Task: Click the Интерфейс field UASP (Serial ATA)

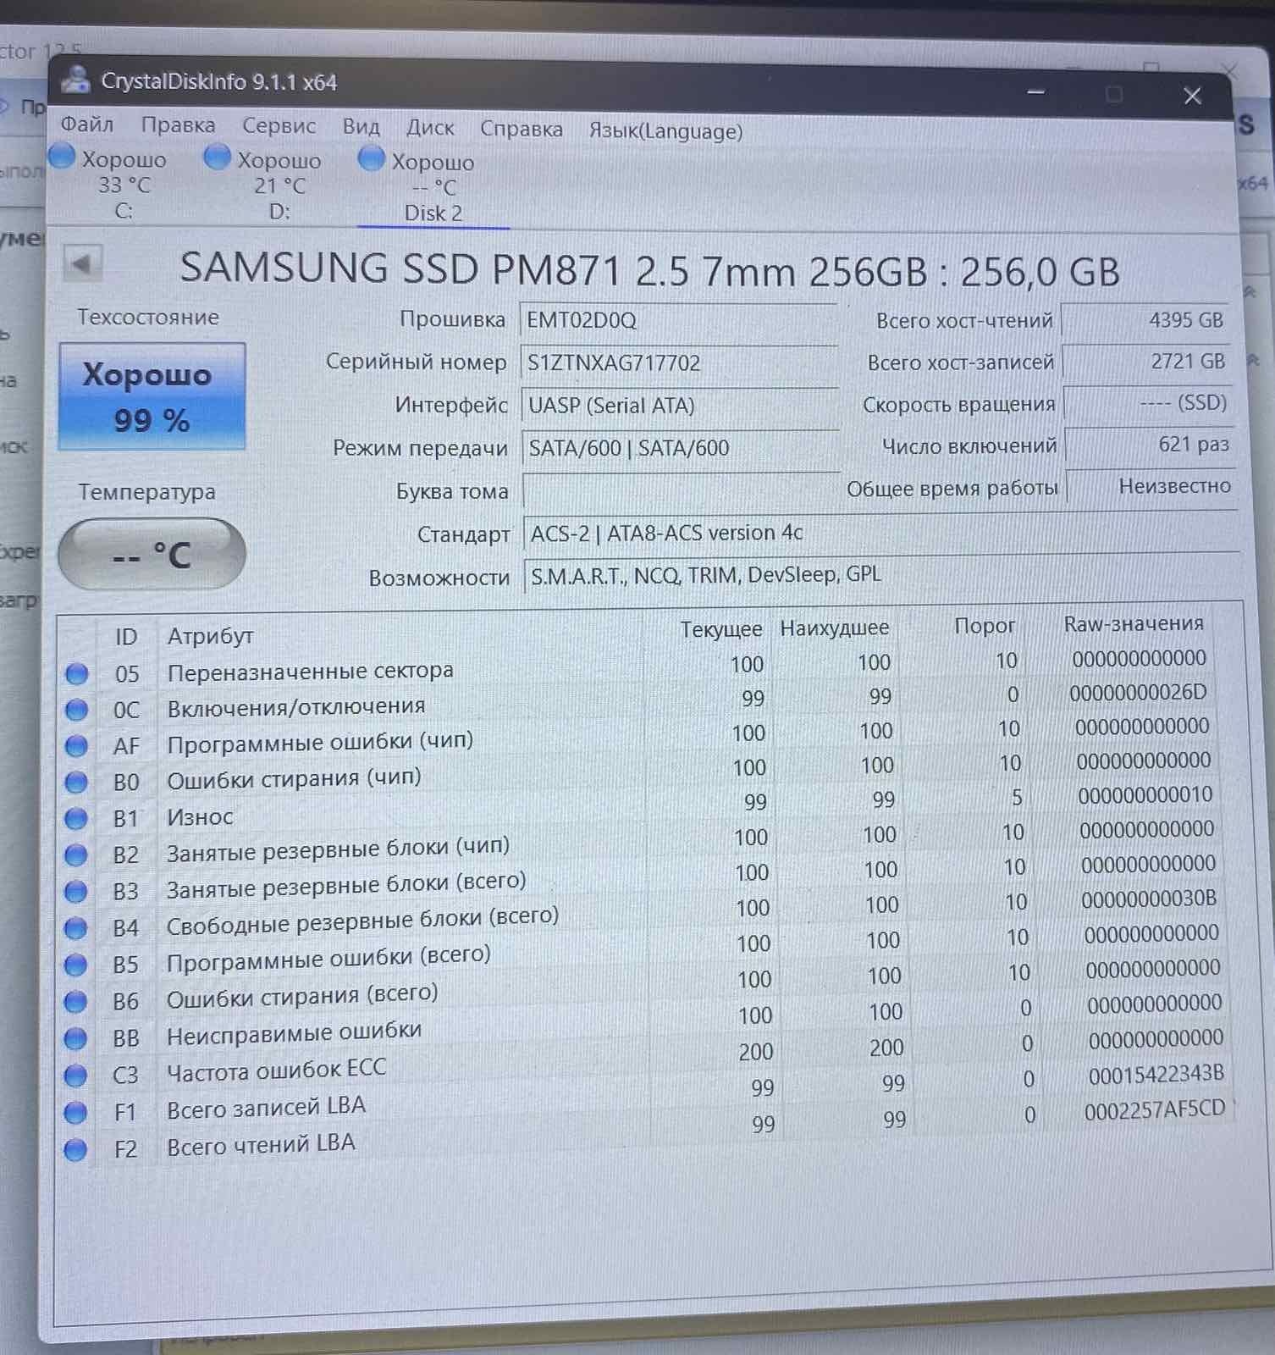Action: click(680, 405)
